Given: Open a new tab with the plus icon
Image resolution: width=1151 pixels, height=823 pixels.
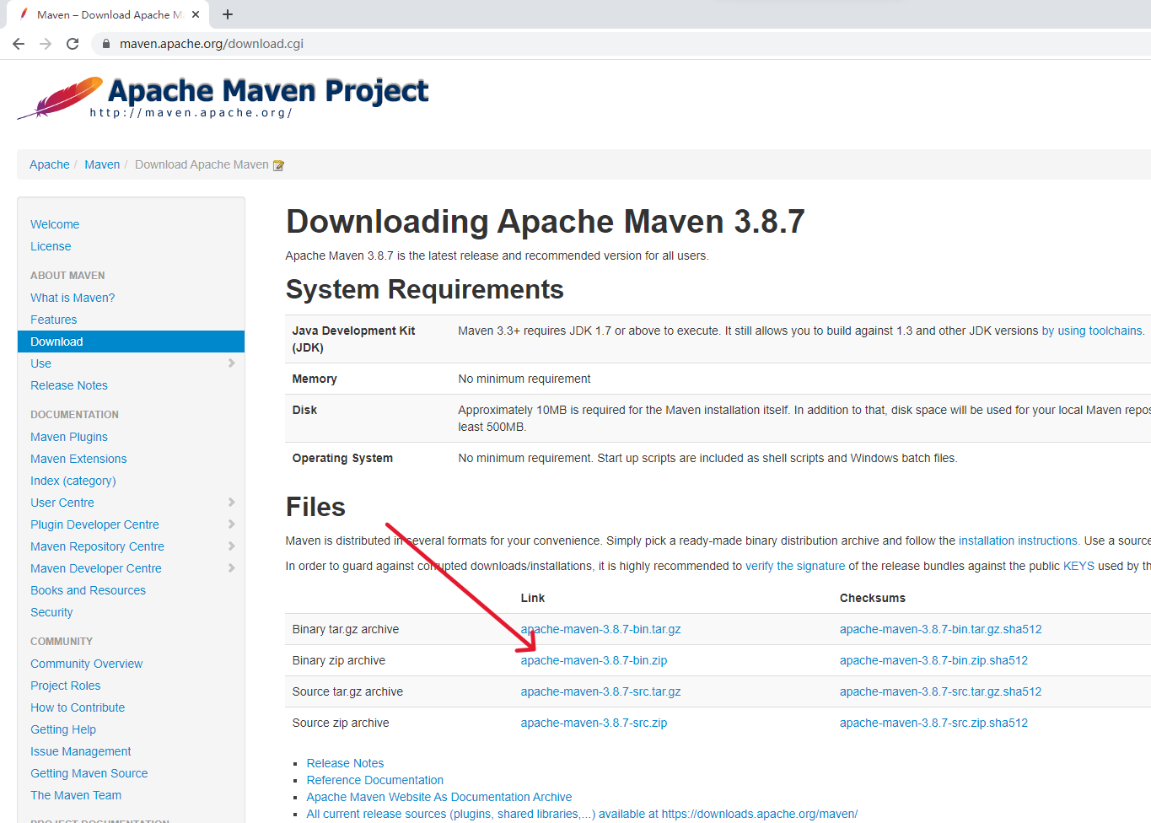Looking at the screenshot, I should (228, 14).
